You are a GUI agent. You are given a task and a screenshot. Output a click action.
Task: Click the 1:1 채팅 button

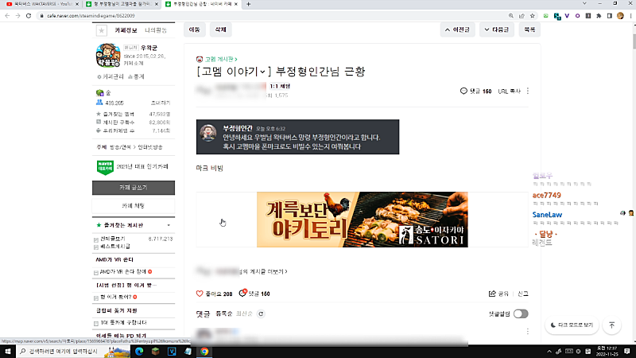pos(280,86)
